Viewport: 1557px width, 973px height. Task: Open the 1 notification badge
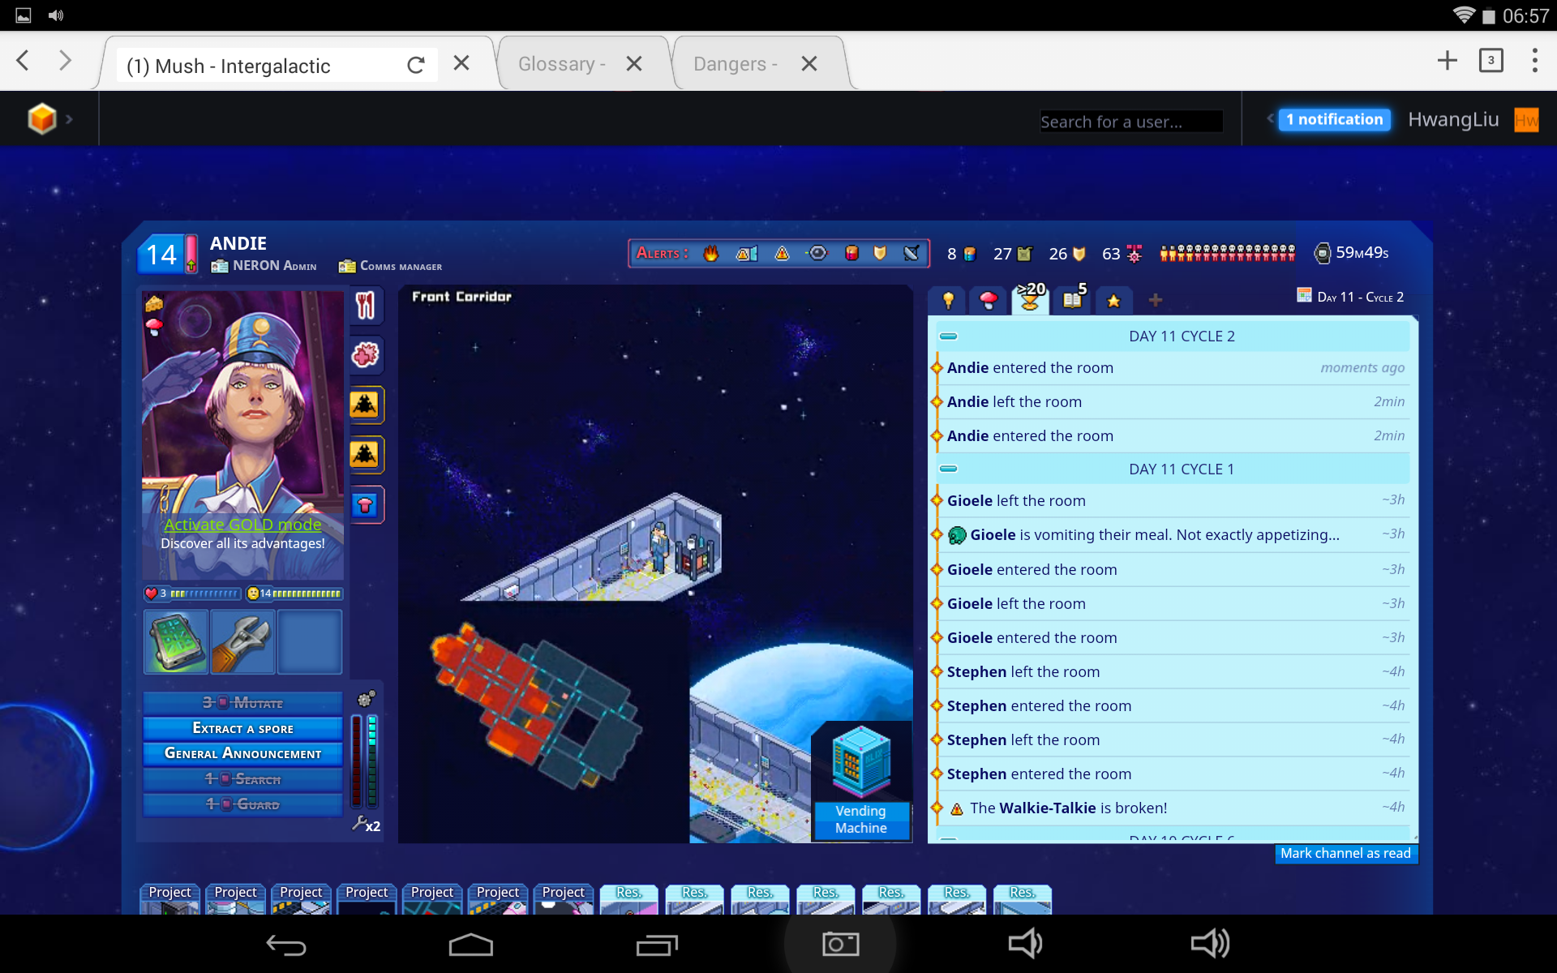point(1334,120)
